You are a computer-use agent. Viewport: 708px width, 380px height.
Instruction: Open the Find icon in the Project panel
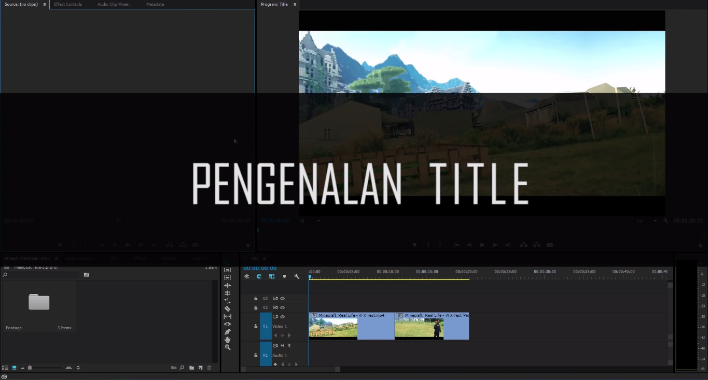[182, 368]
